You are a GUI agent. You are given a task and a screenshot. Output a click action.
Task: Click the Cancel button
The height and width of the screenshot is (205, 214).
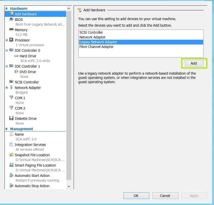165,195
